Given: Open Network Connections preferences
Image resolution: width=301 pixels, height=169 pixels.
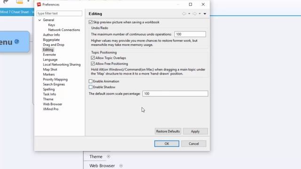Looking at the screenshot, I should pos(64,30).
